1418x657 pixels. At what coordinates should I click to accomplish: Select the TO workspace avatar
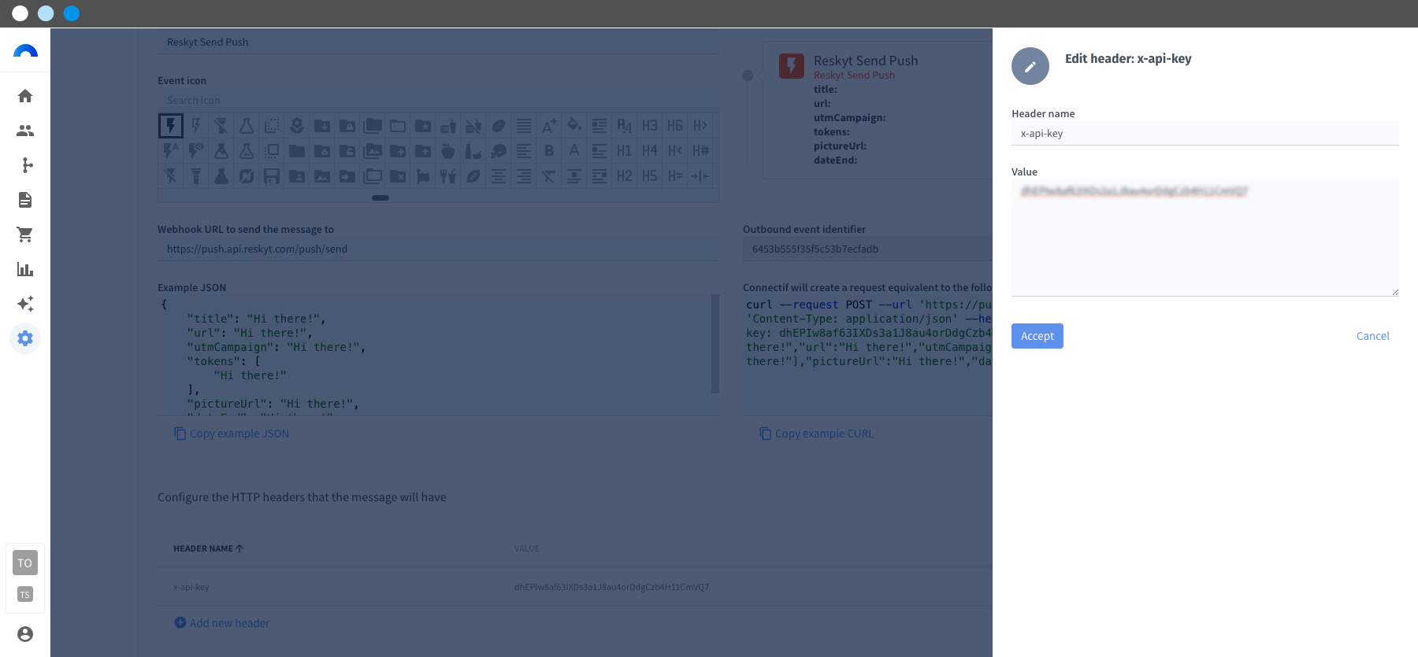click(25, 563)
